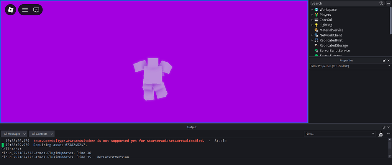Expand the ReplicatedFirst tree node
This screenshot has width=392, height=165.
pyautogui.click(x=312, y=40)
